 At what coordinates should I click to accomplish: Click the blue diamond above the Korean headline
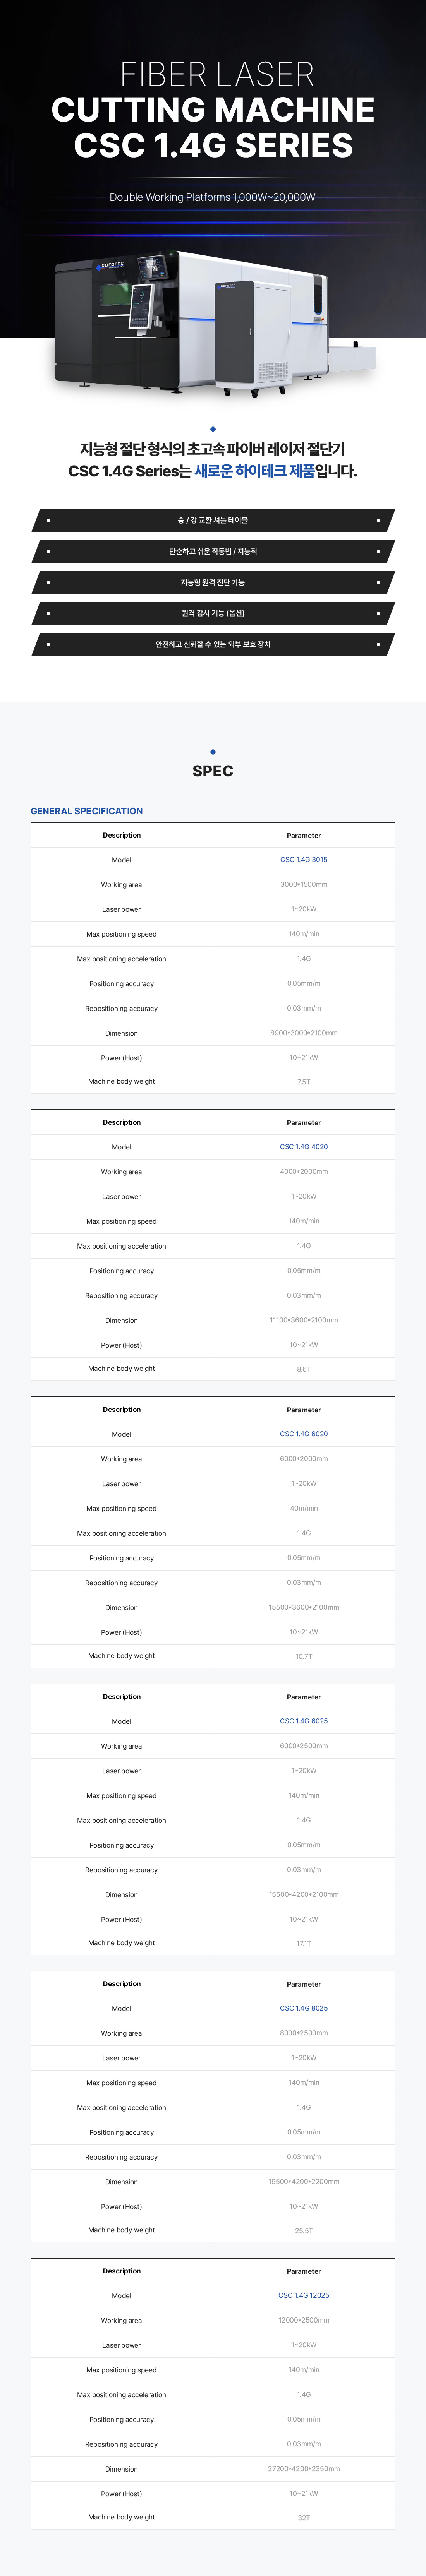click(x=213, y=429)
